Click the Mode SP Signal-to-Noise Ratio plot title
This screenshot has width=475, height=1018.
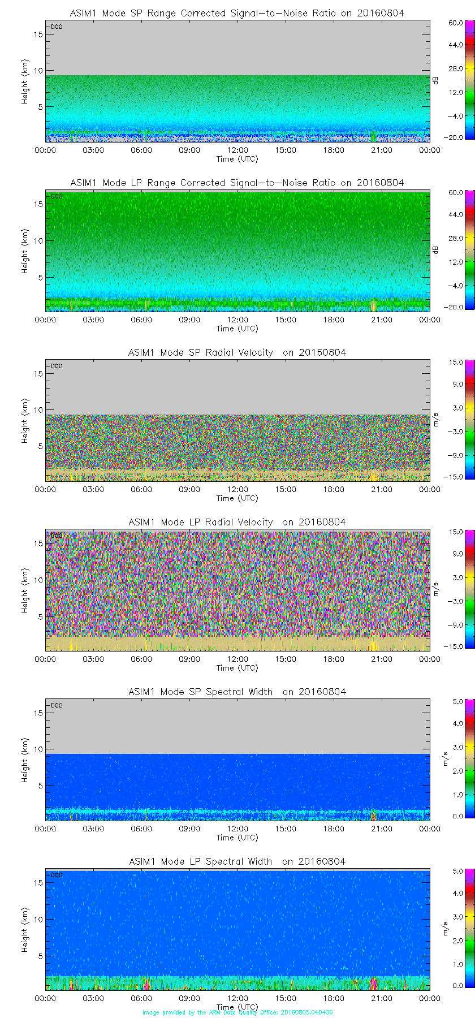[237, 13]
